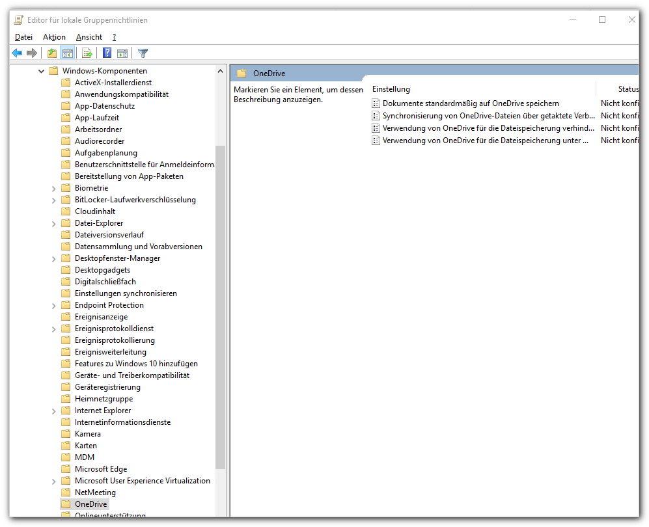
Task: Select the Dateiversionsverlauf tree item
Action: pyautogui.click(x=109, y=235)
